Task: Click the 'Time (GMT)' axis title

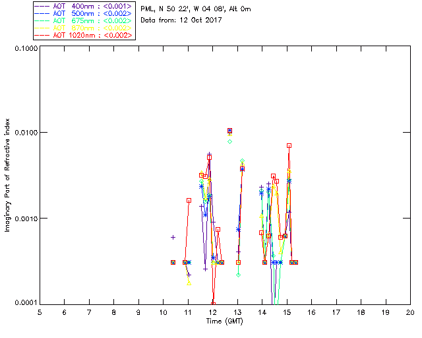Action: (224, 321)
